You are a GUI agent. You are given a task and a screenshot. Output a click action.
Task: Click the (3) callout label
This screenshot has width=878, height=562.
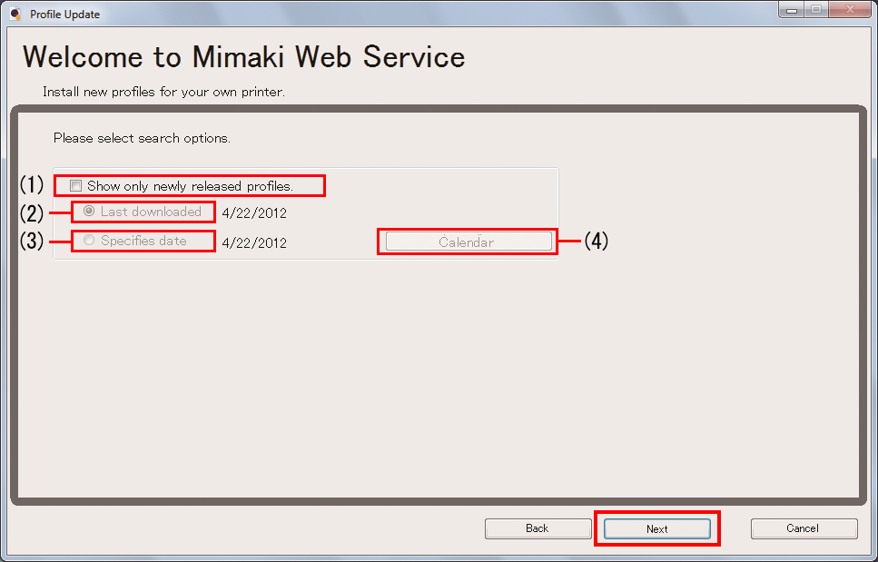[32, 241]
